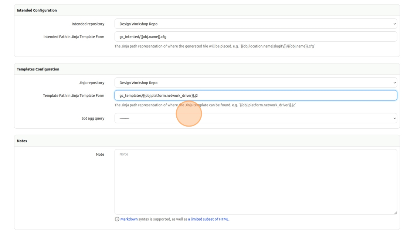Image resolution: width=414 pixels, height=231 pixels.
Task: Click the Intended Configuration panel header
Action: [x=37, y=10]
